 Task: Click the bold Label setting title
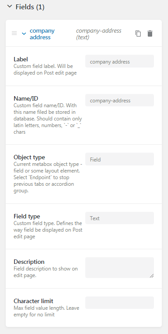(21, 59)
